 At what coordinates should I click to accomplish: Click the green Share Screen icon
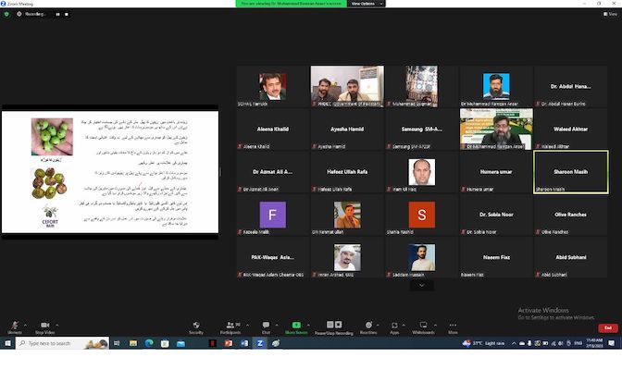[x=298, y=326]
